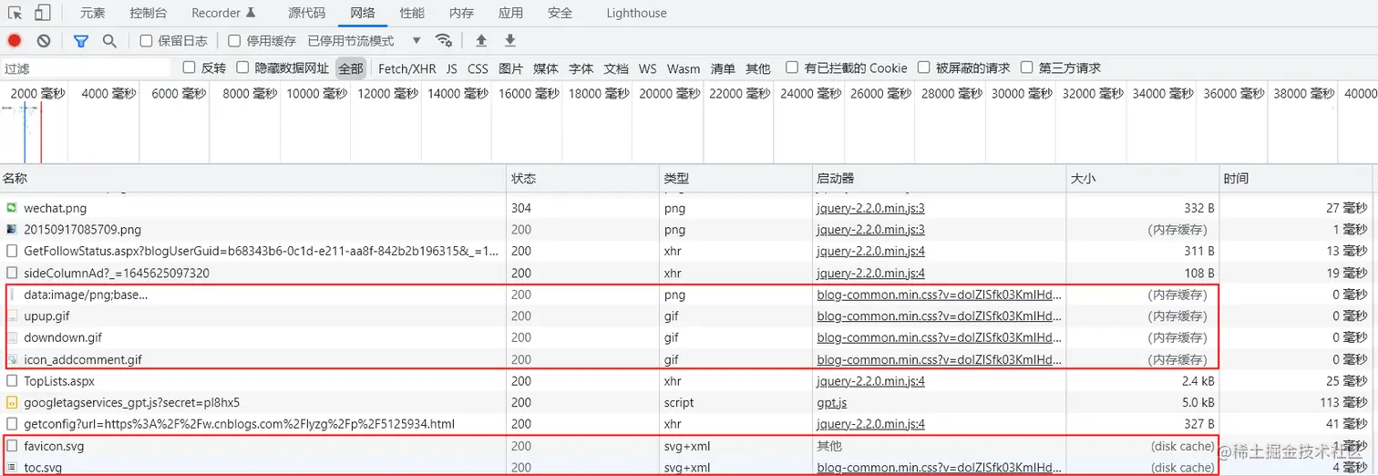Filter by 清单 manifest requests
1378x476 pixels.
(723, 68)
